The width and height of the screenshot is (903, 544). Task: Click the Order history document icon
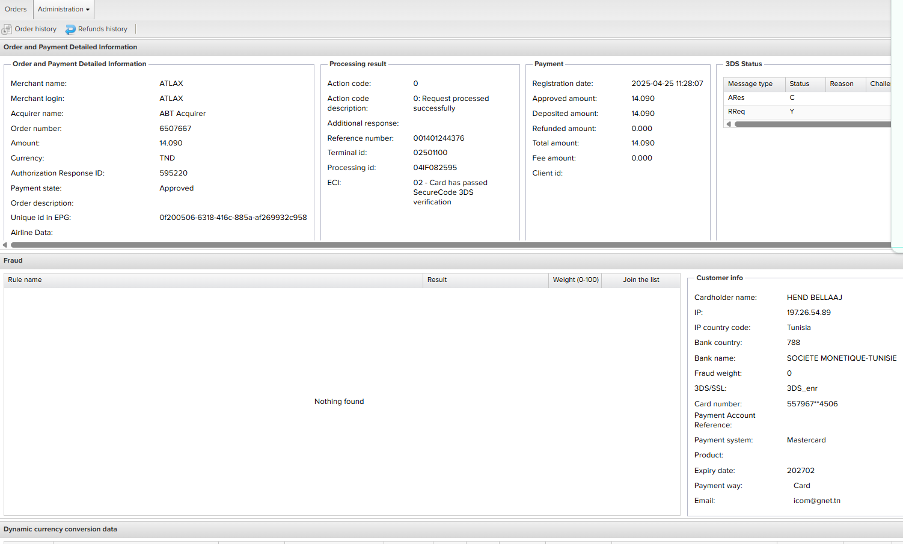tap(7, 29)
